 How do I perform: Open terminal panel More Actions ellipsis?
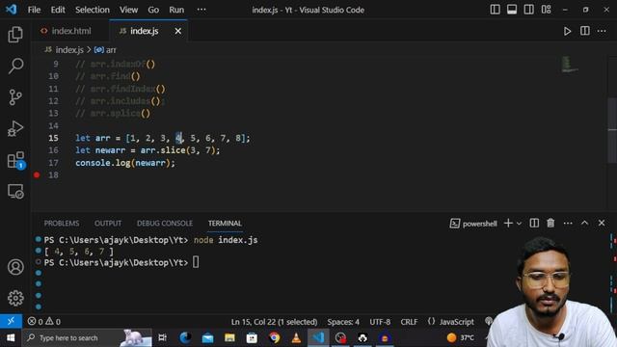(568, 223)
